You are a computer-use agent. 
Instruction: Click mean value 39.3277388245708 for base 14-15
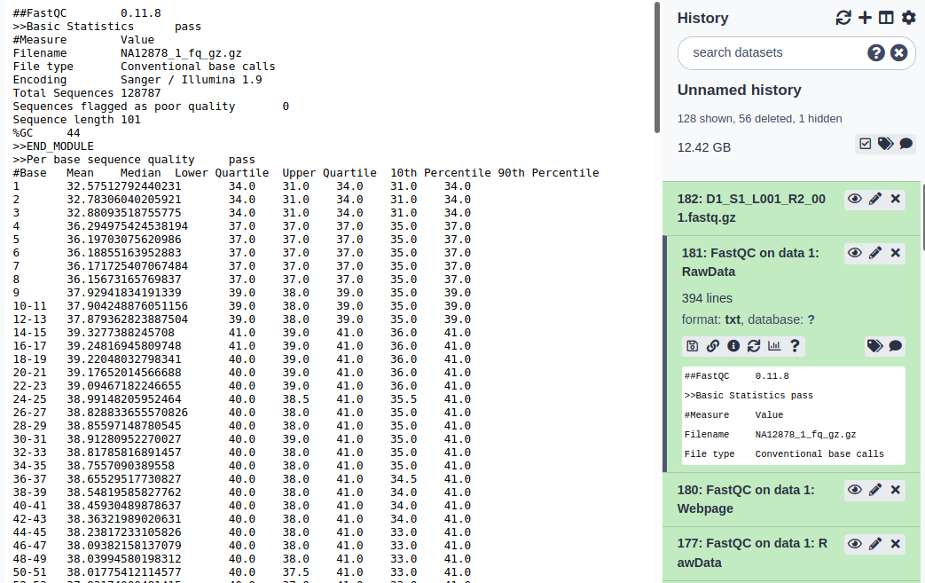point(121,333)
